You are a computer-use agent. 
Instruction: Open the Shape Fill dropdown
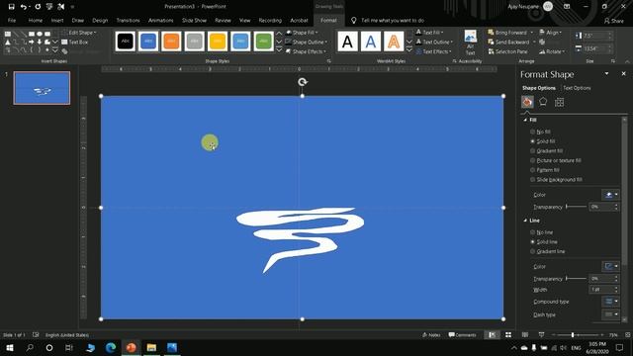pyautogui.click(x=302, y=33)
